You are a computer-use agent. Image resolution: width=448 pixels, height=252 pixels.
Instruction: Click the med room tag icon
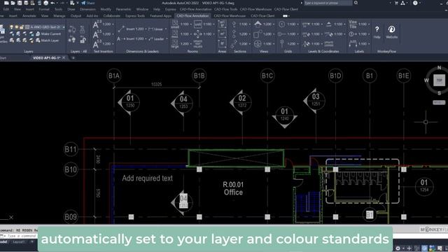coord(175,34)
